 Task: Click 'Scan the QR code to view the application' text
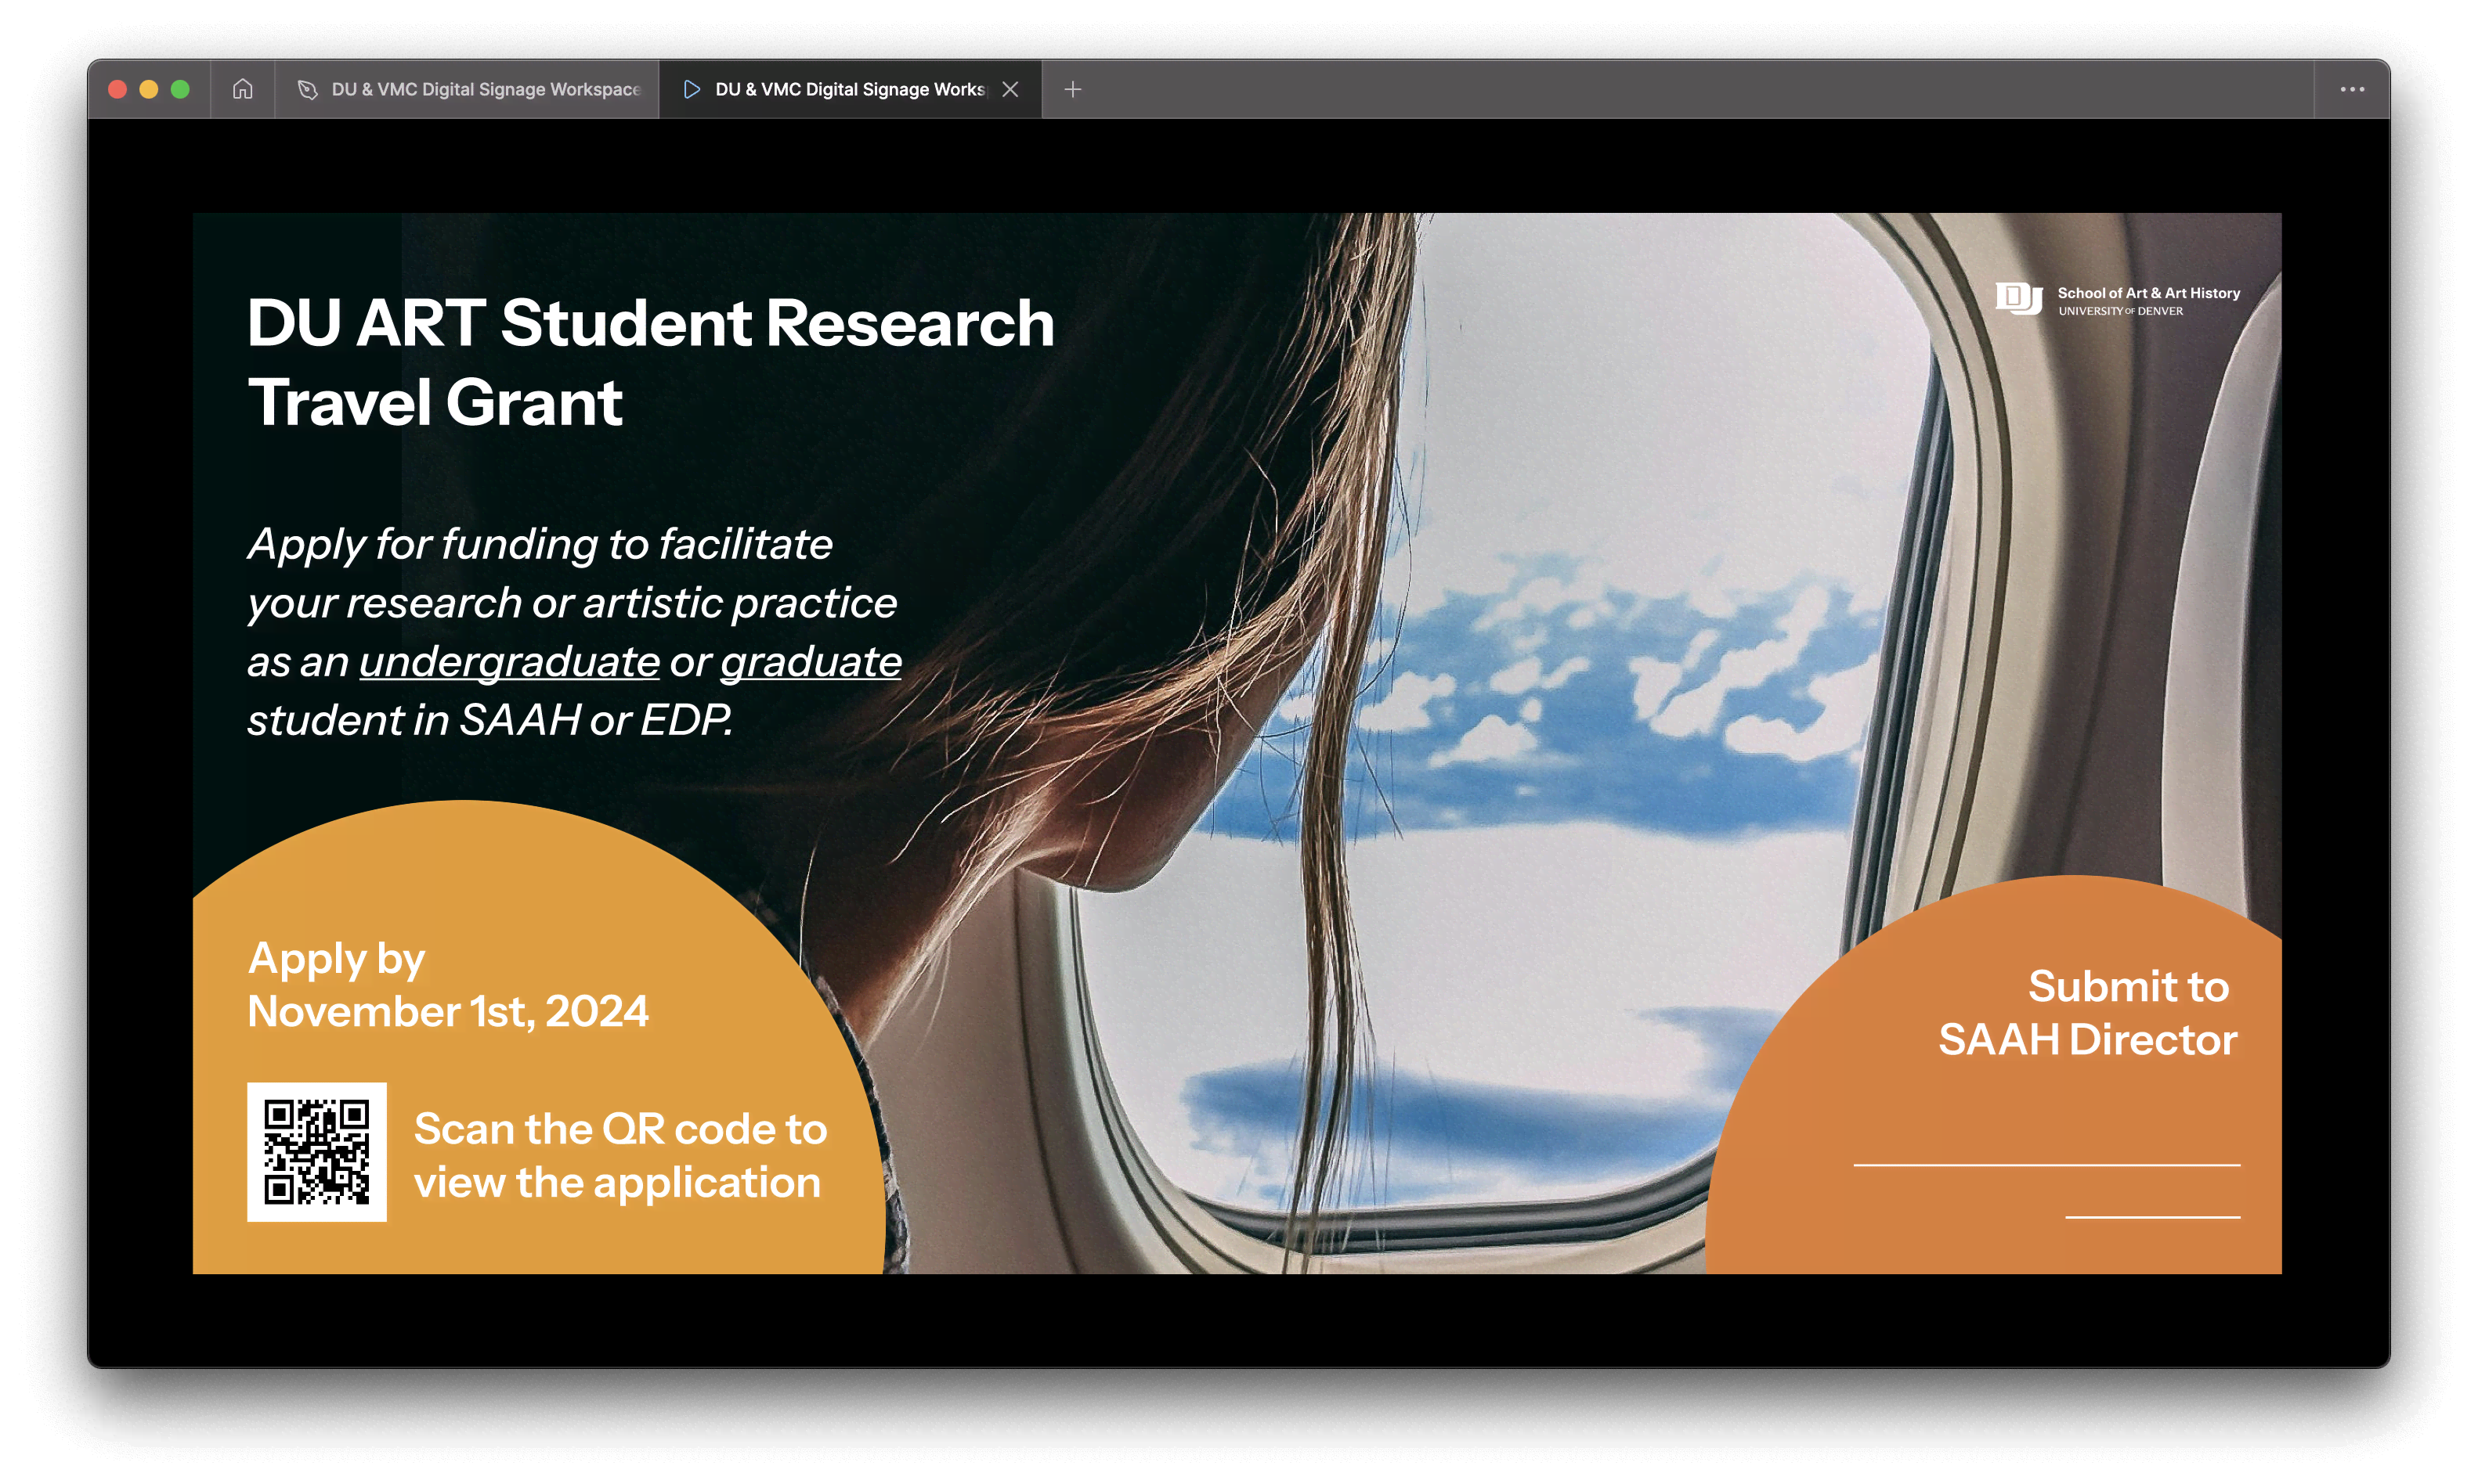620,1155
